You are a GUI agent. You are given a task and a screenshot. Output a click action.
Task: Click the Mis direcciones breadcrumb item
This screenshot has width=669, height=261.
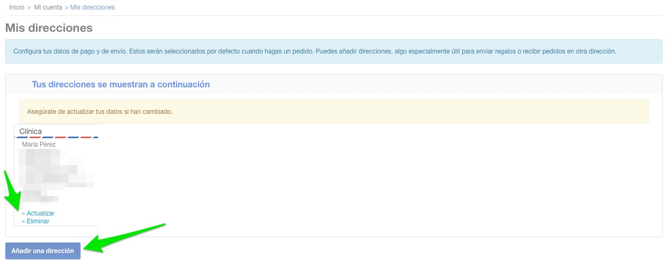[x=92, y=7]
